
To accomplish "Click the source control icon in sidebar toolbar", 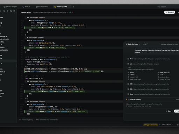I will click(x=8, y=11).
